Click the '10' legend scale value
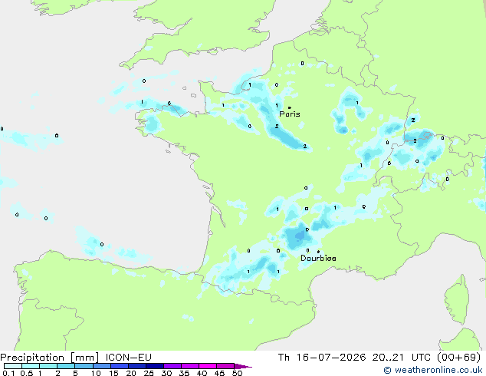This screenshot has height=376, width=486. [96, 373]
